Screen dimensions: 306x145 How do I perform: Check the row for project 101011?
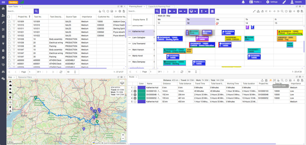9,28
